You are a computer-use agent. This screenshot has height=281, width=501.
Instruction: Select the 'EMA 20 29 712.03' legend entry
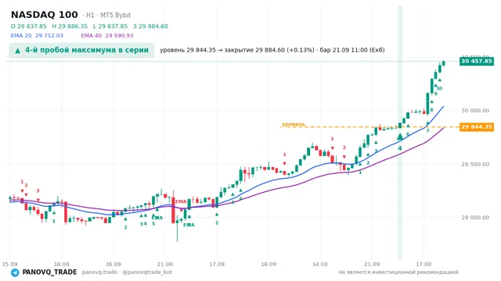coord(37,35)
